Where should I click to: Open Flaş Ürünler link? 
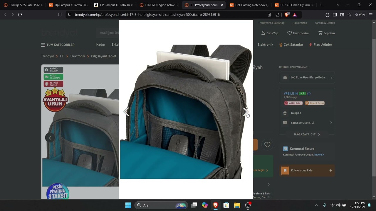point(320,45)
